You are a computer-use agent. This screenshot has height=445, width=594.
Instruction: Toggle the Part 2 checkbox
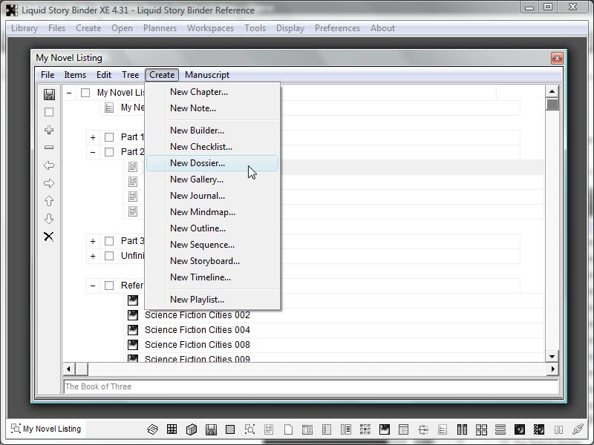(109, 152)
